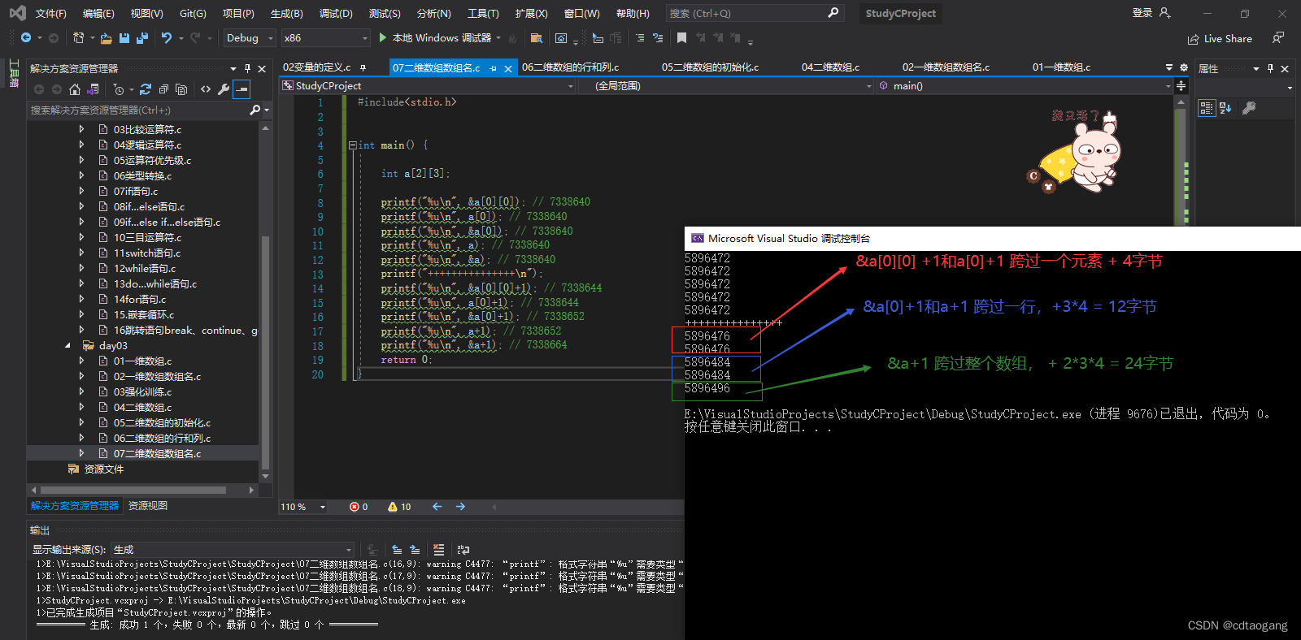Open Properties wrench in Solution Explorer

pyautogui.click(x=224, y=89)
